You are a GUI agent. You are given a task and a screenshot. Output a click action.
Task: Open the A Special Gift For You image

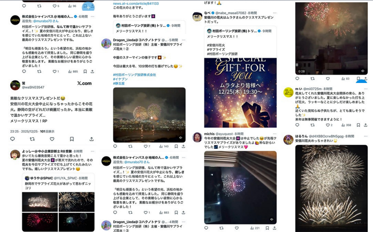(x=240, y=93)
